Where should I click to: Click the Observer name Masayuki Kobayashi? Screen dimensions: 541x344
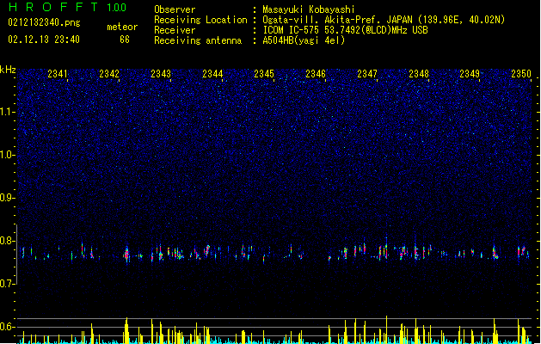(x=309, y=9)
